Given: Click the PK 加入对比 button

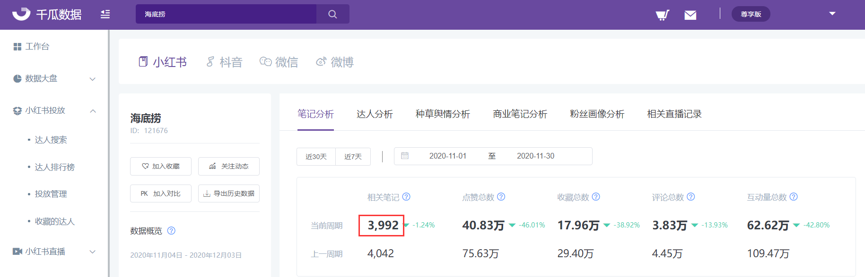Looking at the screenshot, I should coord(161,193).
